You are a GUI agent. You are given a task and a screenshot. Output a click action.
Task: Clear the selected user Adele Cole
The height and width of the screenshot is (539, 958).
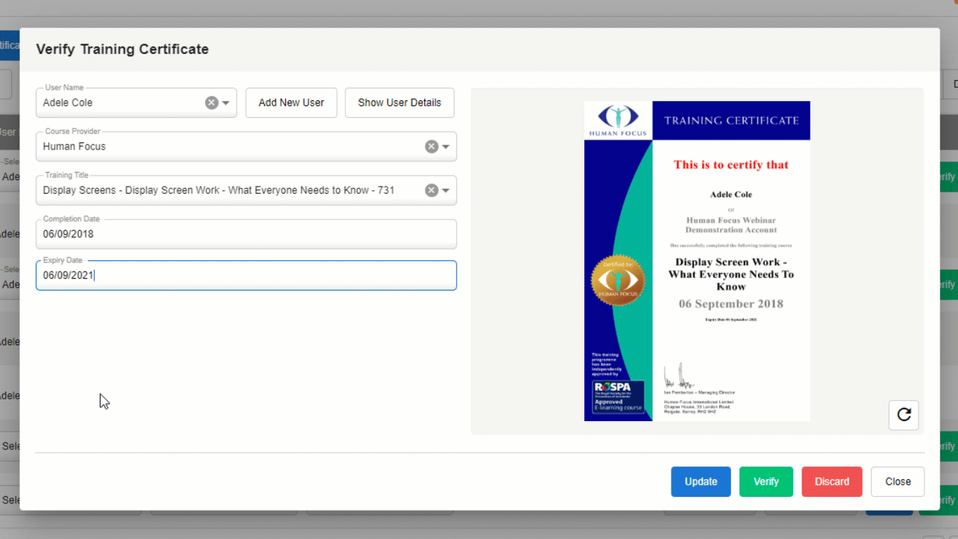(x=211, y=102)
